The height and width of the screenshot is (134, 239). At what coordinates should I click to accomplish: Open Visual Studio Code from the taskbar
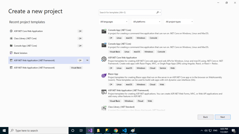[124, 131]
